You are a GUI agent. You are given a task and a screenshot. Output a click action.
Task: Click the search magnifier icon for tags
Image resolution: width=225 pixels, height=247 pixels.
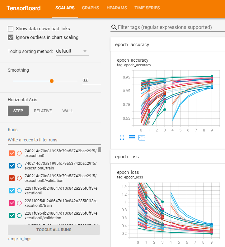[x=114, y=27]
